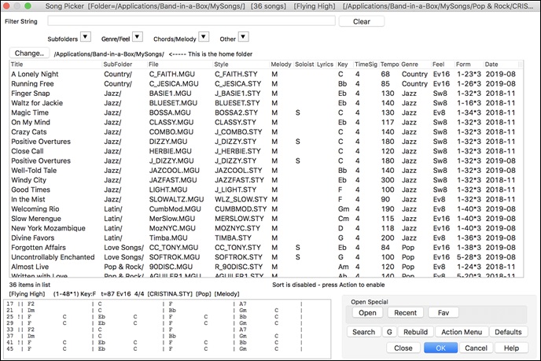The image size is (541, 361).
Task: Click the Soloist column header
Action: coord(304,64)
